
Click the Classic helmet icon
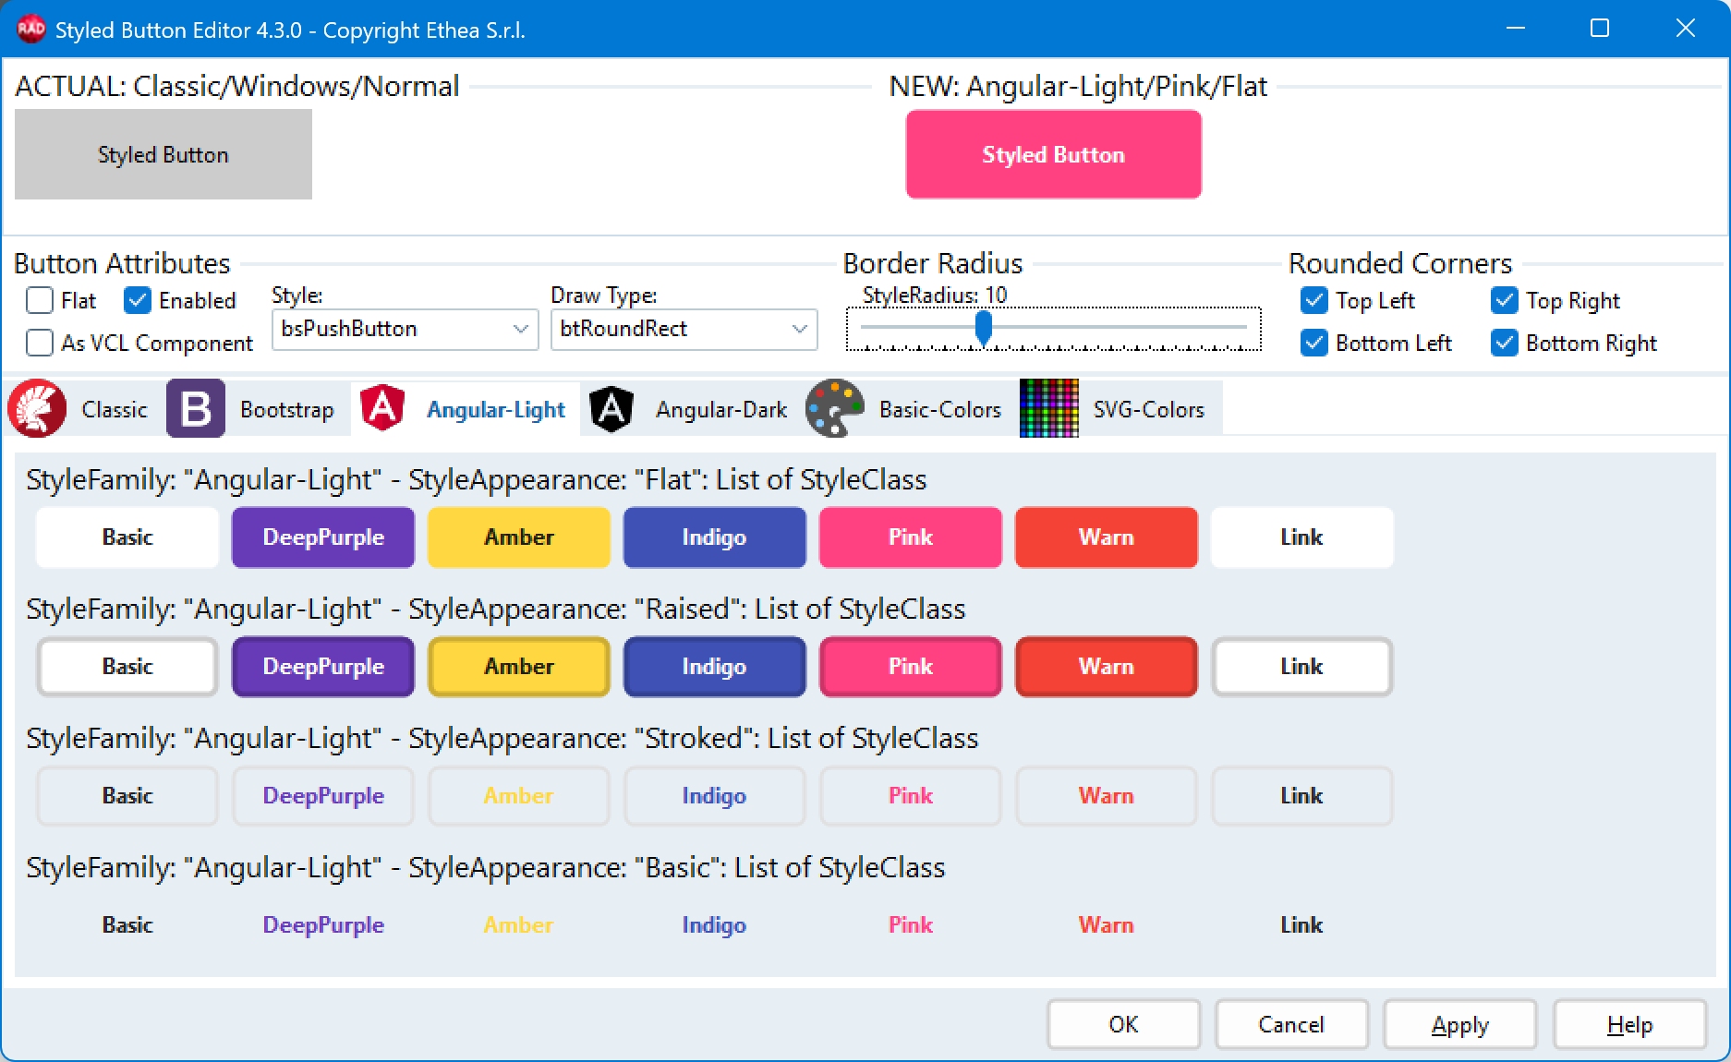38,408
